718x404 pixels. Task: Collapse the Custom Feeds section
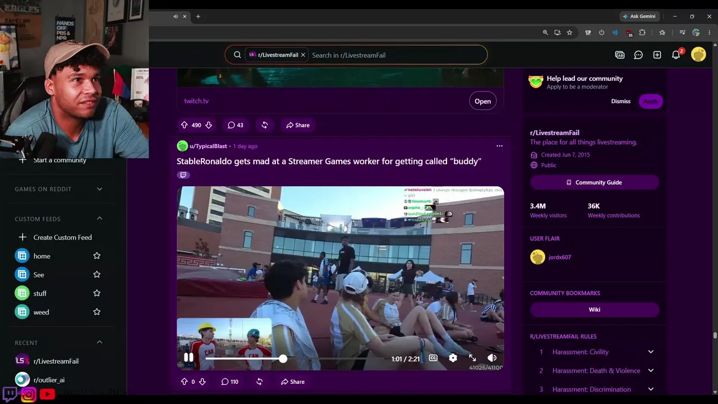[x=99, y=218]
